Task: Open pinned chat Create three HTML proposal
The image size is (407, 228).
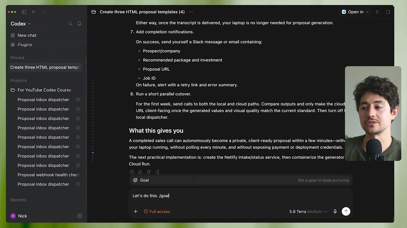Action: pyautogui.click(x=45, y=67)
